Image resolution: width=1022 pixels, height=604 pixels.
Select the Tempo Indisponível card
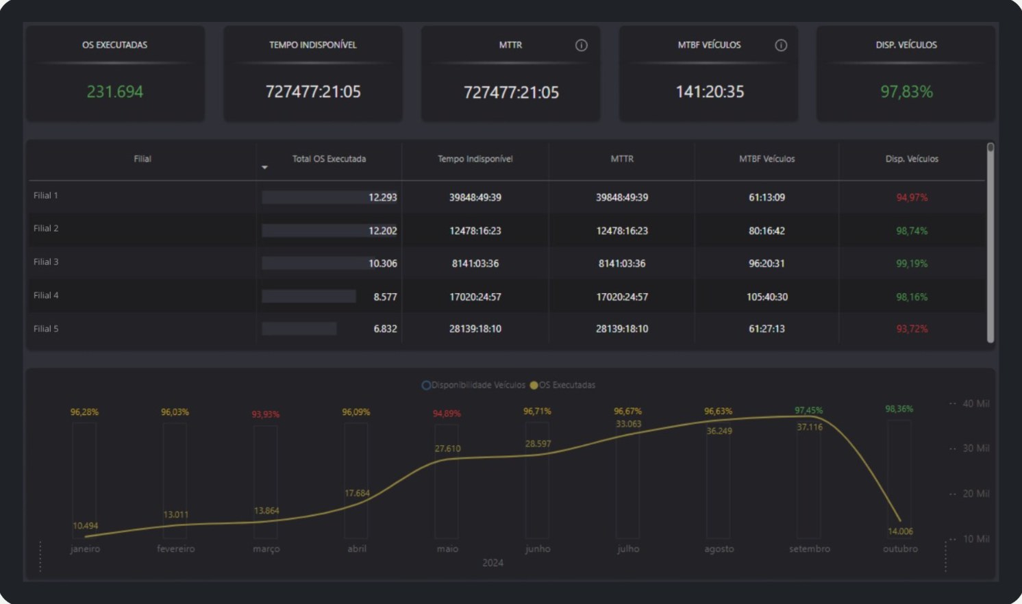pyautogui.click(x=313, y=74)
